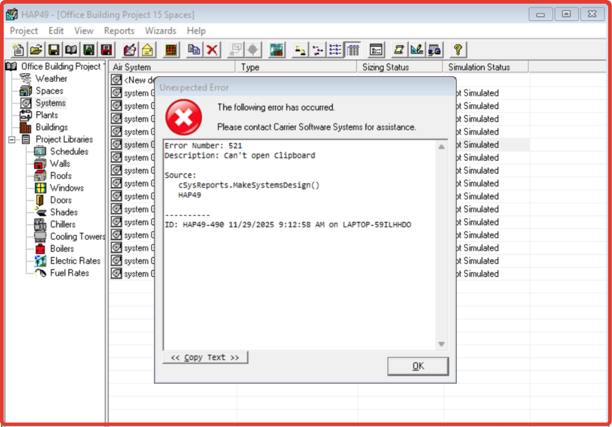Image resolution: width=612 pixels, height=427 pixels.
Task: Enable Details view from the toolbar
Action: click(x=352, y=50)
